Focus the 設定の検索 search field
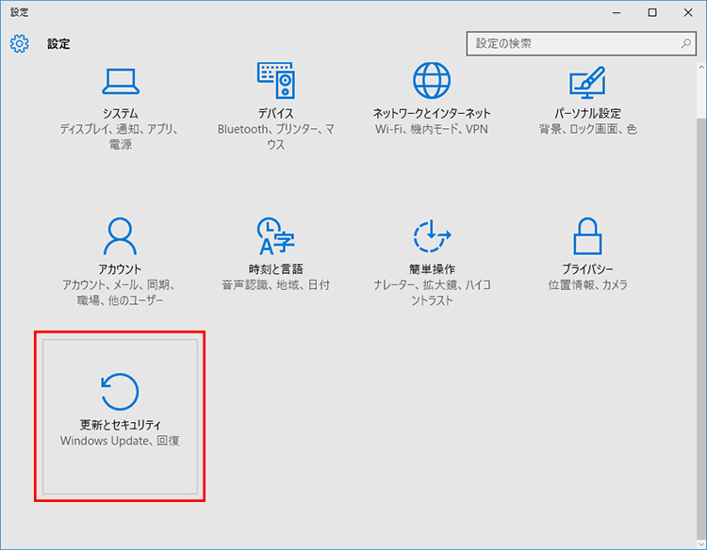Screen dimensions: 707x550 pyautogui.click(x=573, y=43)
